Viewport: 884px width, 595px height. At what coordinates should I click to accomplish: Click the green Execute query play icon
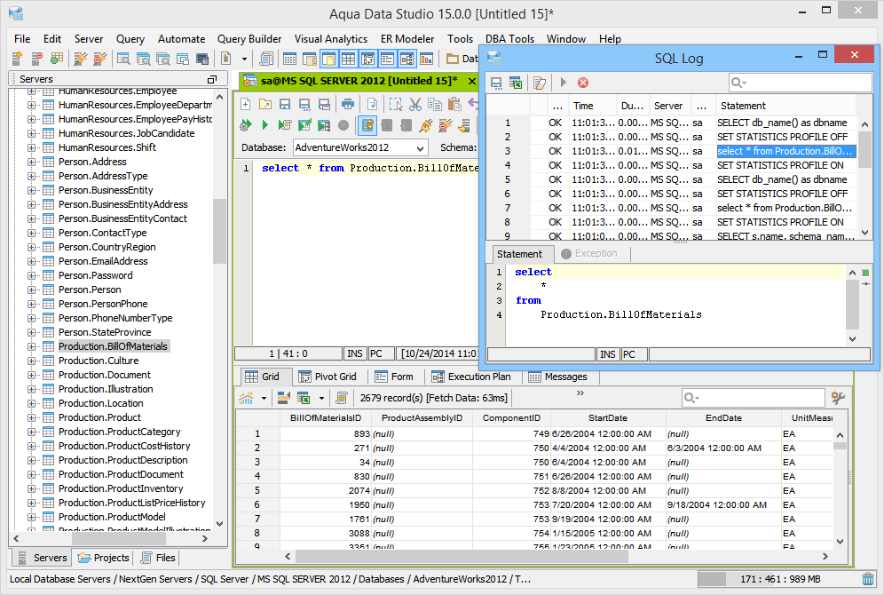264,125
